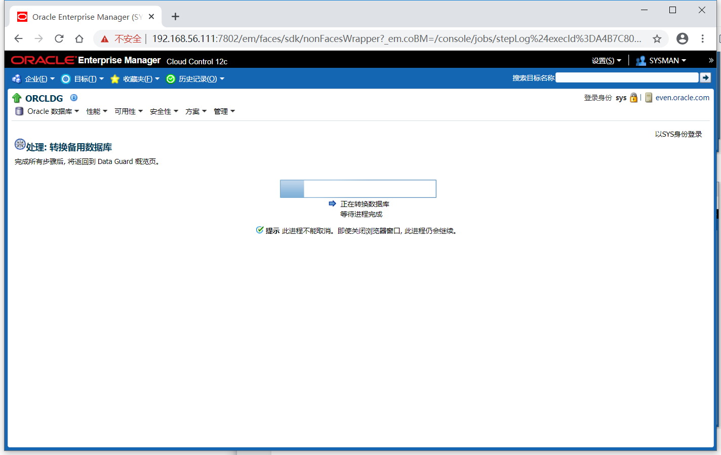The width and height of the screenshot is (721, 455).
Task: Click the ORCLDG target name
Action: click(x=44, y=98)
